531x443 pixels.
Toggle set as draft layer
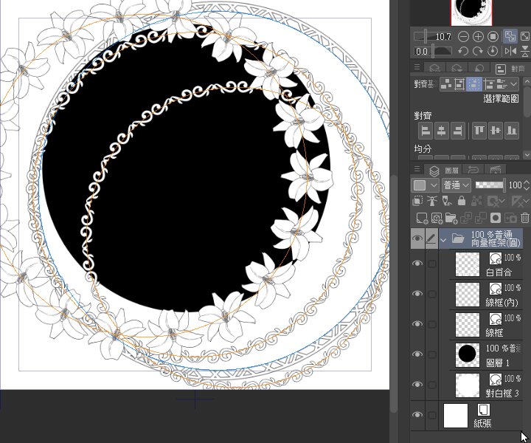pyautogui.click(x=447, y=201)
